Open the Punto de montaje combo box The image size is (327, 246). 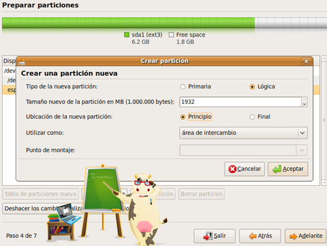click(x=243, y=150)
